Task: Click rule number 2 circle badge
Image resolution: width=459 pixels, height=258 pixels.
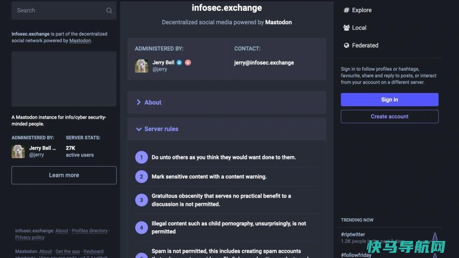Action: click(x=141, y=176)
